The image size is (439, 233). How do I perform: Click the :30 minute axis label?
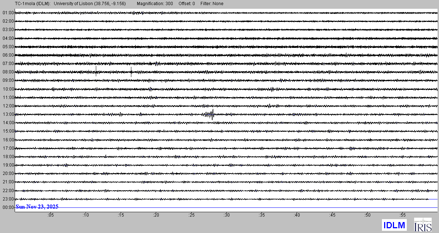click(x=226, y=215)
